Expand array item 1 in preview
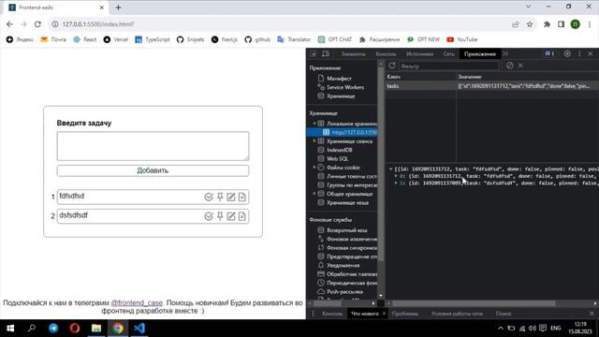This screenshot has width=599, height=337. tap(396, 183)
